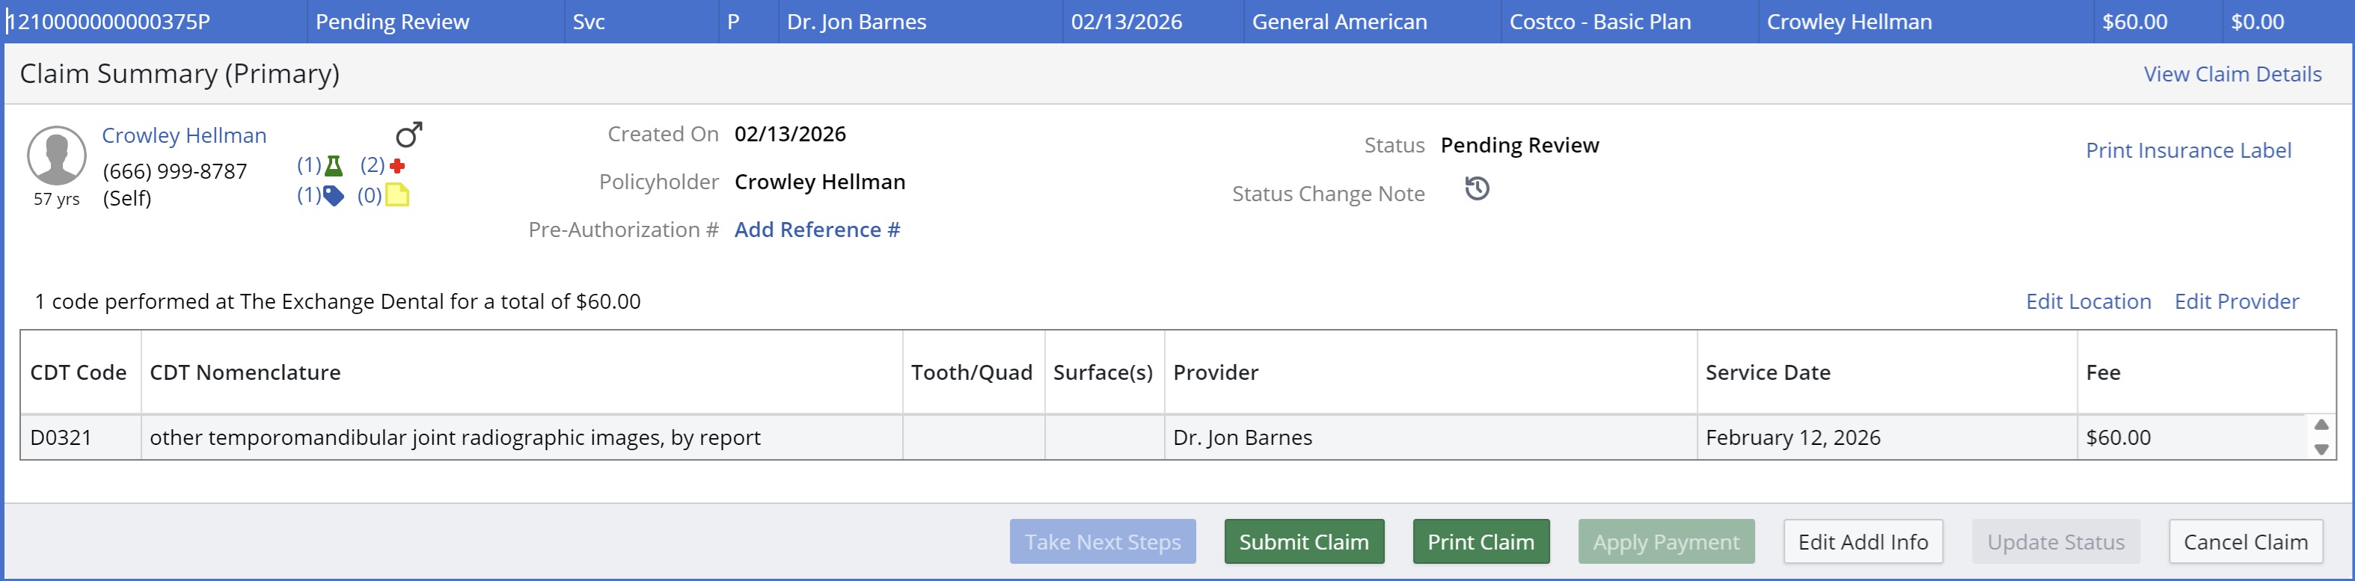Image resolution: width=2355 pixels, height=581 pixels.
Task: Click the male gender symbol icon
Action: [408, 135]
